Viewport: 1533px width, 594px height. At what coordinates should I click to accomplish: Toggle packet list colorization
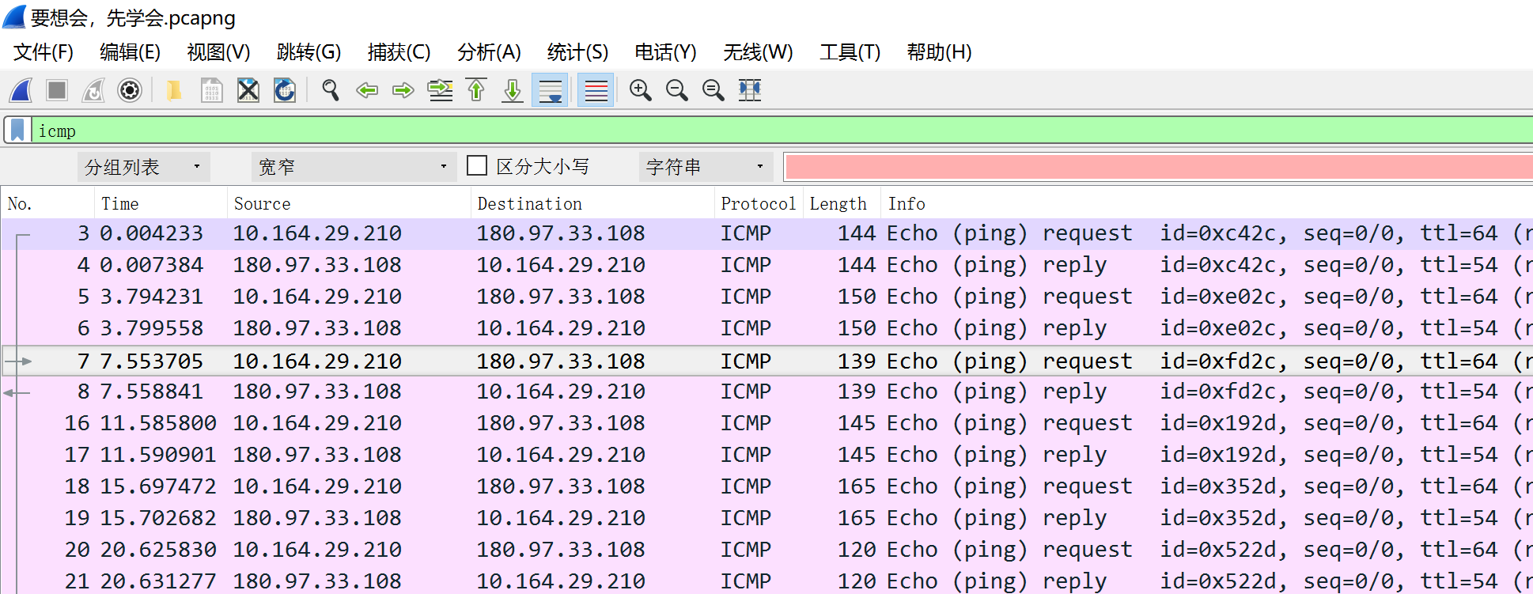pyautogui.click(x=596, y=90)
